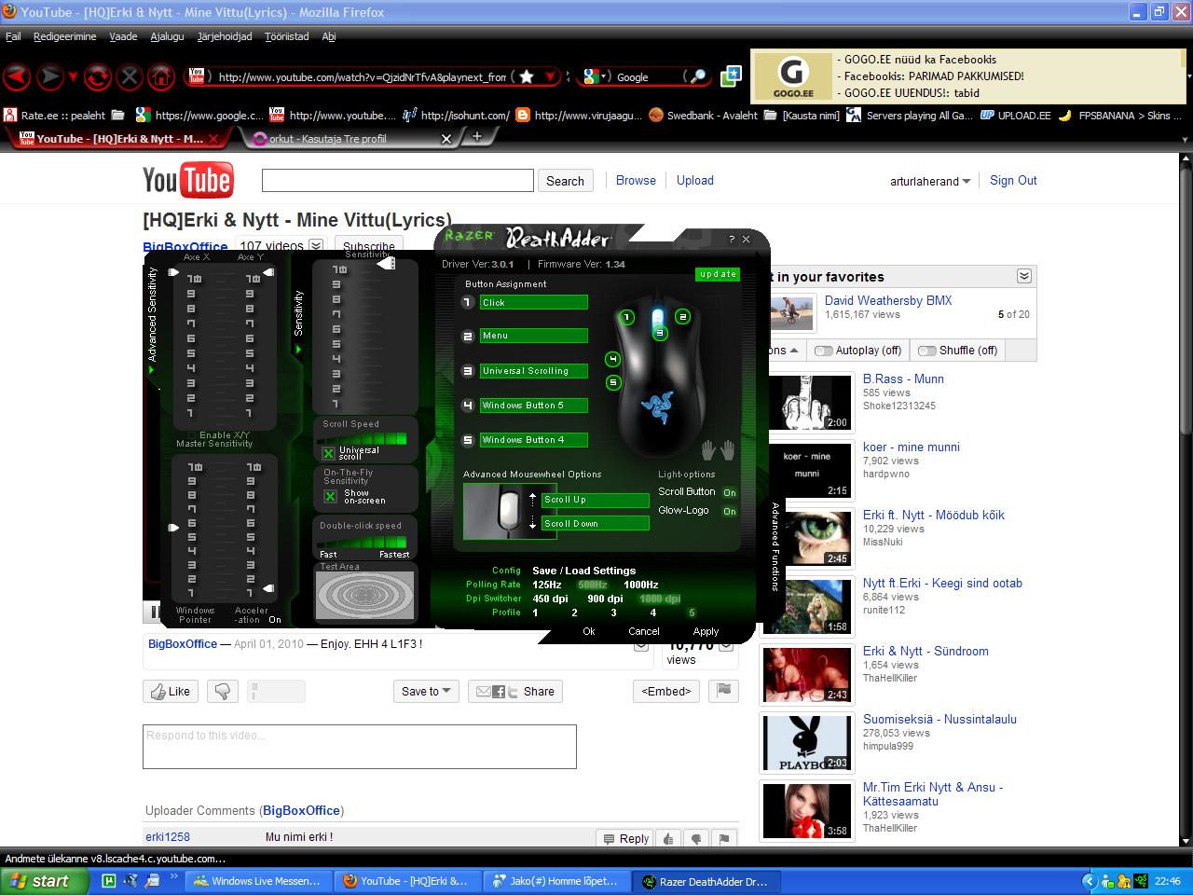Click the Firefox forward arrow button

pyautogui.click(x=51, y=76)
